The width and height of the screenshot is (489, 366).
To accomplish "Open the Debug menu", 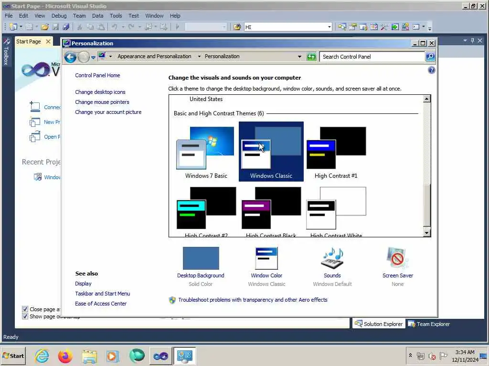I will coord(59,16).
